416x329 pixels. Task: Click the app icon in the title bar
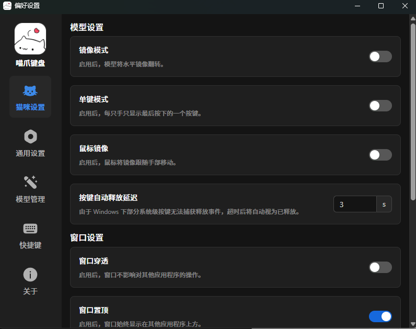pyautogui.click(x=7, y=6)
